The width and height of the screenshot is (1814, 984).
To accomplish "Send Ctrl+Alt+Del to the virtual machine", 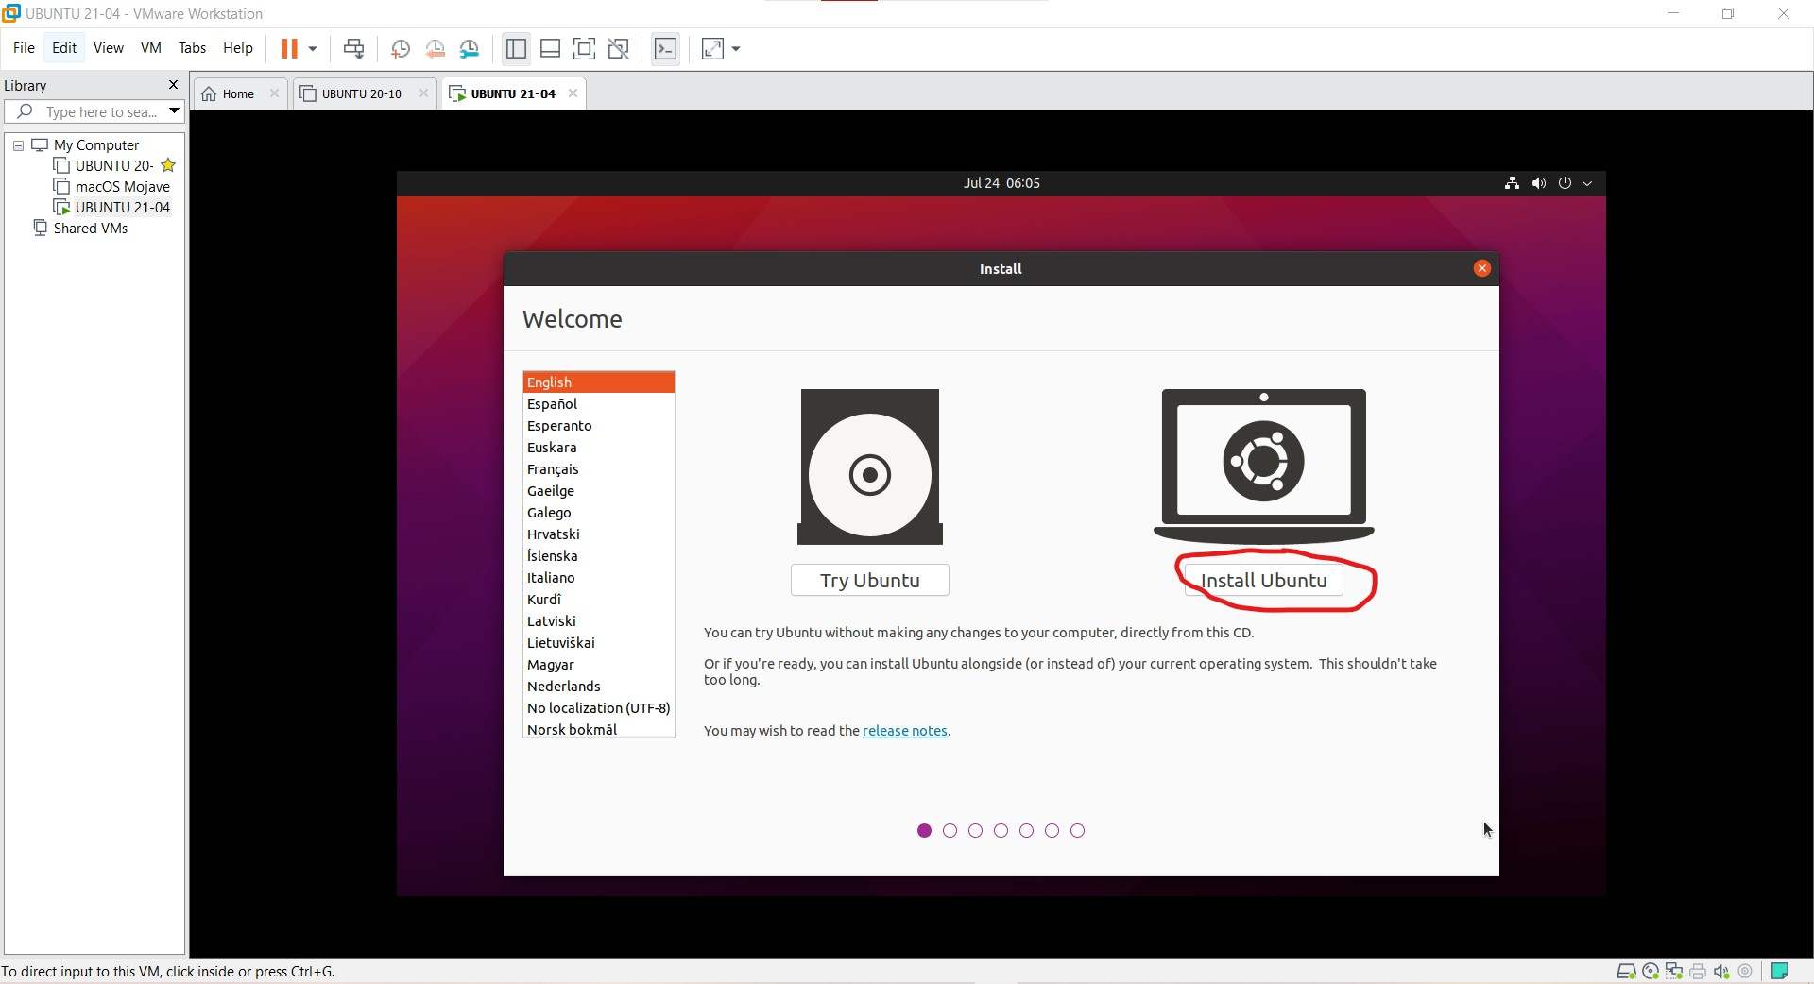I will [x=354, y=48].
